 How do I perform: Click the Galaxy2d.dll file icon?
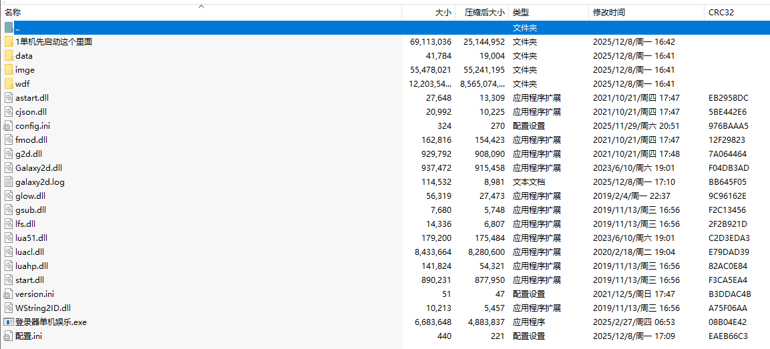pyautogui.click(x=9, y=168)
